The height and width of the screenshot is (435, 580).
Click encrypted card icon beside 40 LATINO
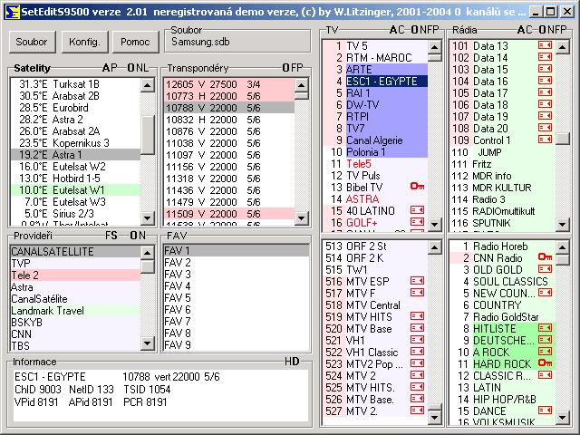coord(417,210)
